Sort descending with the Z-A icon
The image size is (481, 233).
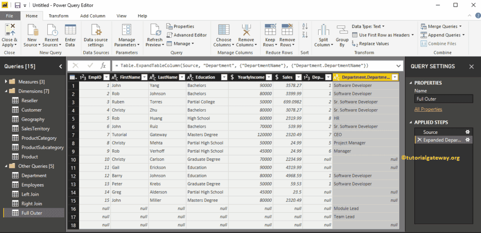pos(305,35)
